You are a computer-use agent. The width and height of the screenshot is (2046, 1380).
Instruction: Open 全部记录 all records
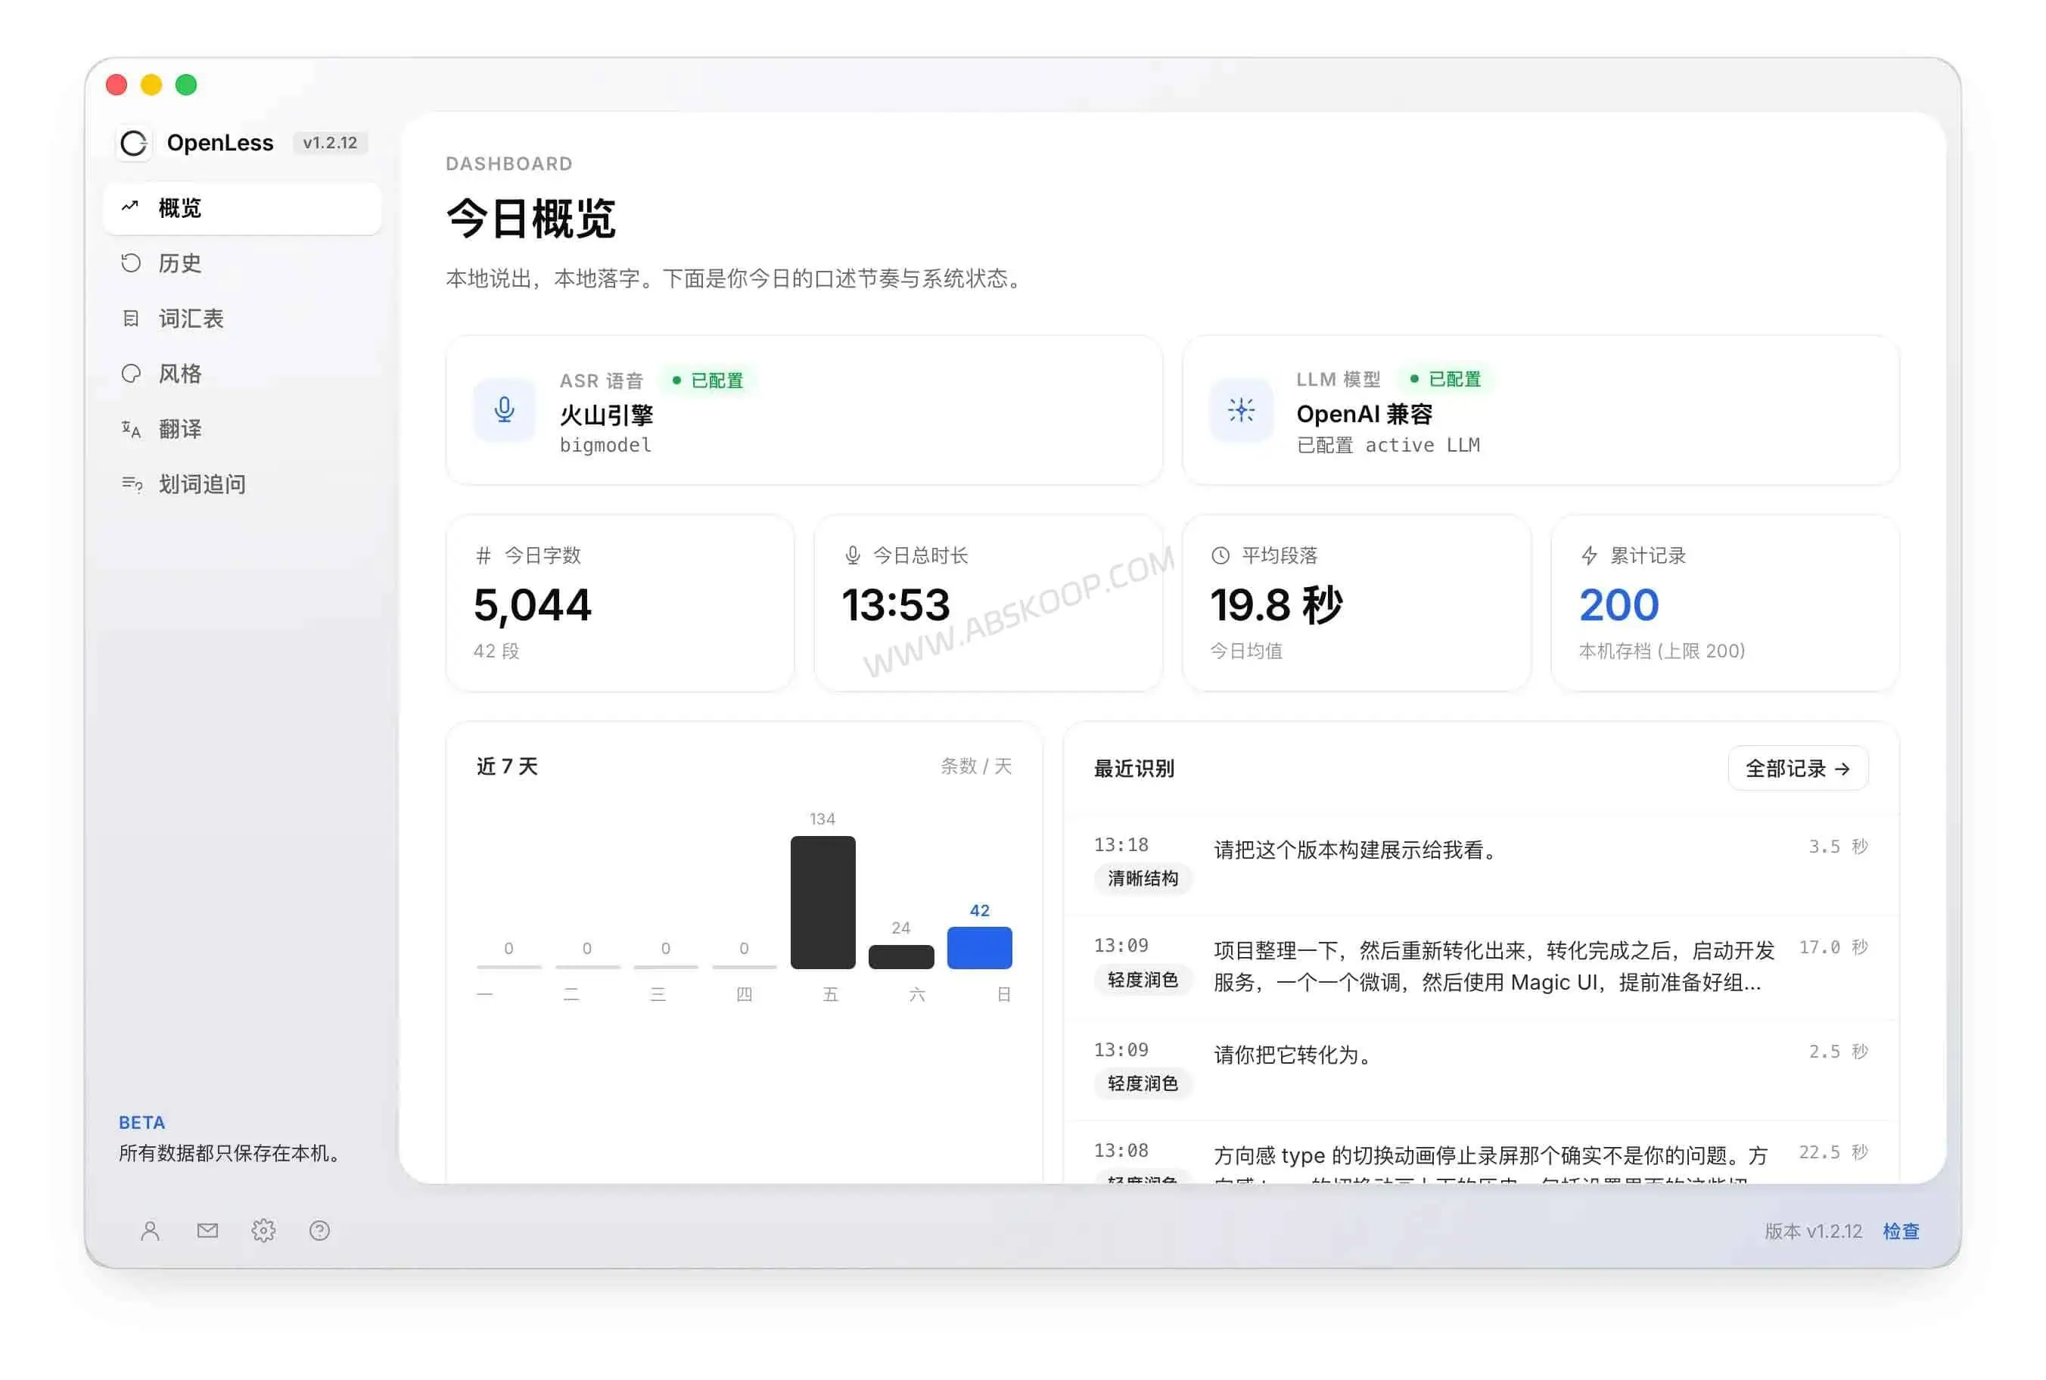1798,769
